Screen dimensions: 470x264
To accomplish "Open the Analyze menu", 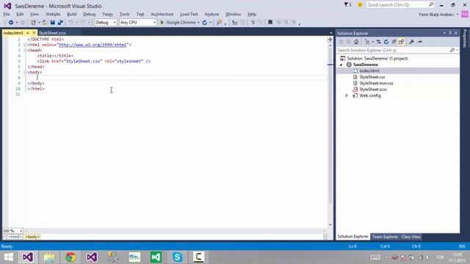I will click(x=211, y=14).
